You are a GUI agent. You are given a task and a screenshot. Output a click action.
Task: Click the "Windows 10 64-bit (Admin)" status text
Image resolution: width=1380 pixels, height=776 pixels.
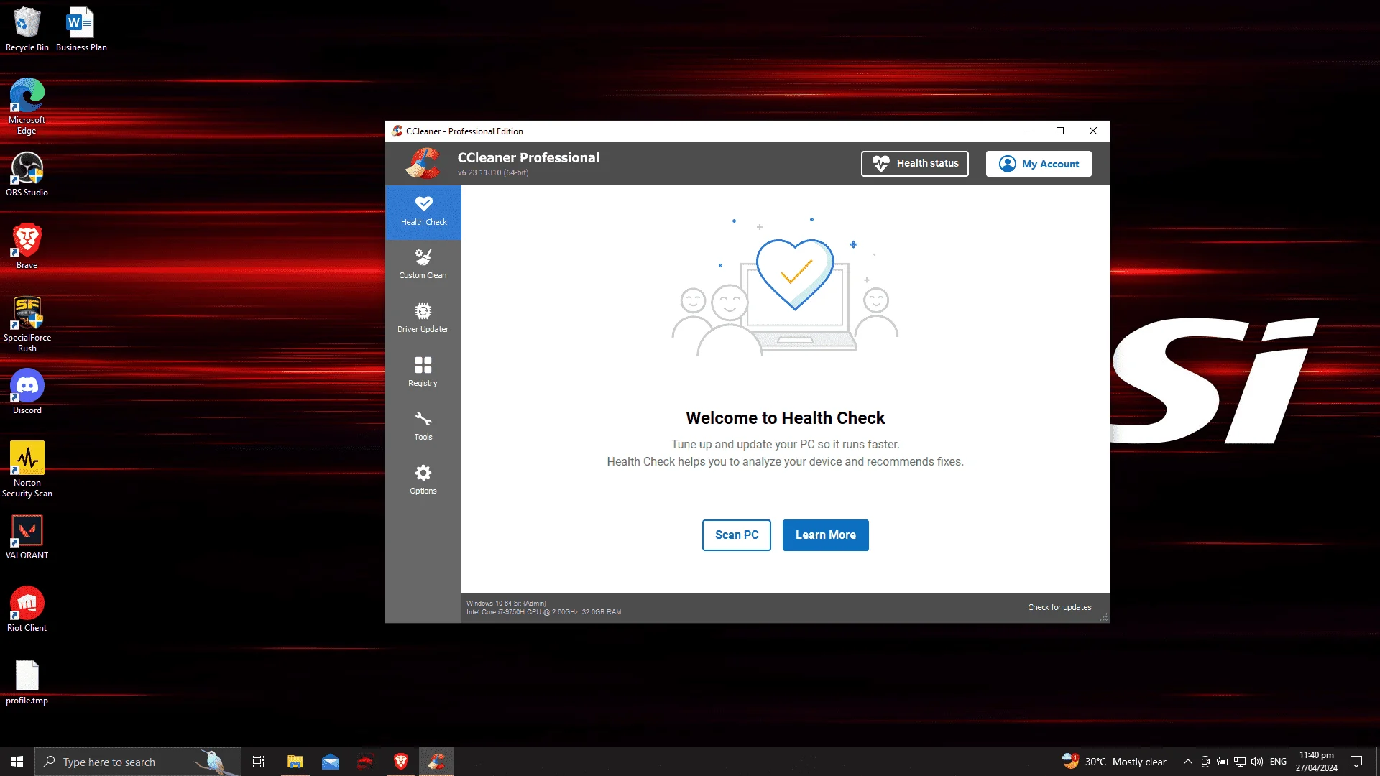(506, 604)
